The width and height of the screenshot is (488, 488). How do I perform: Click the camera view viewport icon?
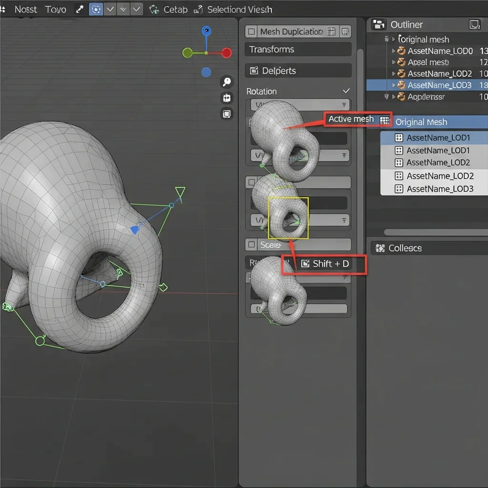(x=227, y=98)
